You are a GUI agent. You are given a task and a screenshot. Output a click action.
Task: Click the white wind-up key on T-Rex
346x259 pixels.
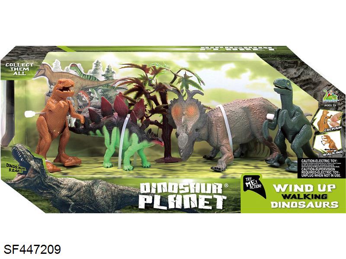click(x=30, y=114)
